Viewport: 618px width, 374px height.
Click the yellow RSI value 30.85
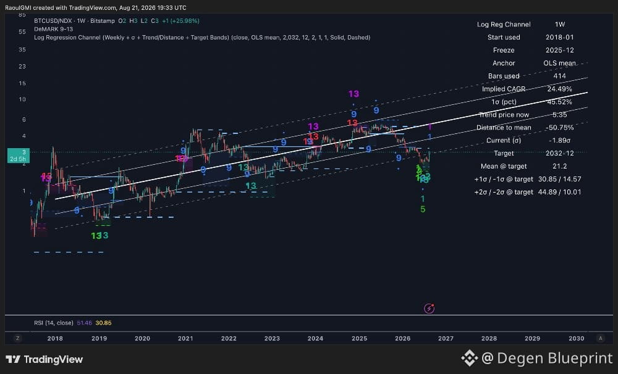coord(103,323)
